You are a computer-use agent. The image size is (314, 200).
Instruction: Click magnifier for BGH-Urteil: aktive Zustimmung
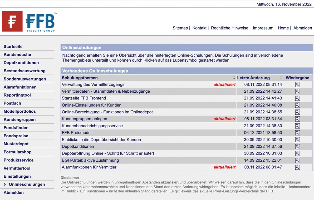pyautogui.click(x=297, y=161)
